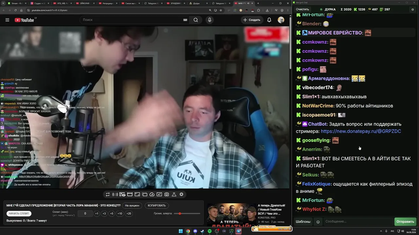Image resolution: width=419 pixels, height=235 pixels.
Task: Click the YouTube search magnifier button
Action: pyautogui.click(x=196, y=20)
